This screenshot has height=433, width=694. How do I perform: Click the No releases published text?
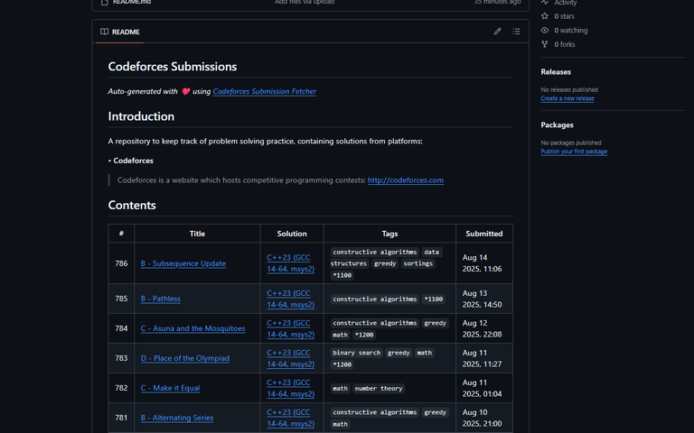[x=569, y=89]
